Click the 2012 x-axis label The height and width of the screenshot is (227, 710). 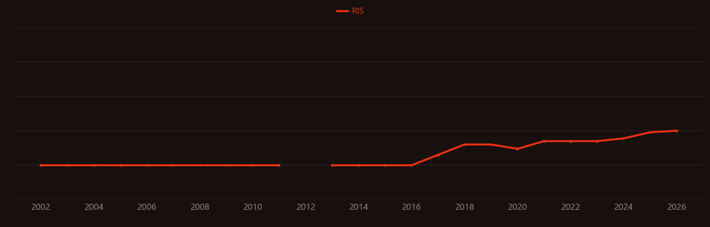(x=306, y=207)
